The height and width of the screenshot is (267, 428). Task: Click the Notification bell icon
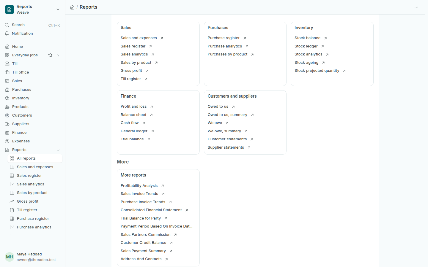click(x=7, y=34)
